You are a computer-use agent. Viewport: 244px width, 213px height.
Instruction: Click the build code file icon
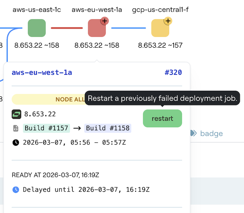point(16,128)
